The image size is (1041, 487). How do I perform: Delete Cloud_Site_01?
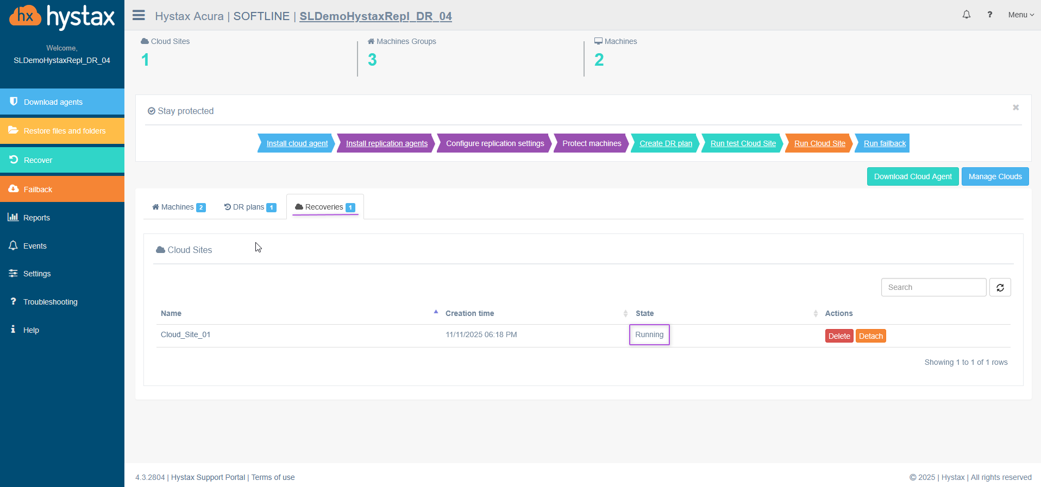coord(839,336)
